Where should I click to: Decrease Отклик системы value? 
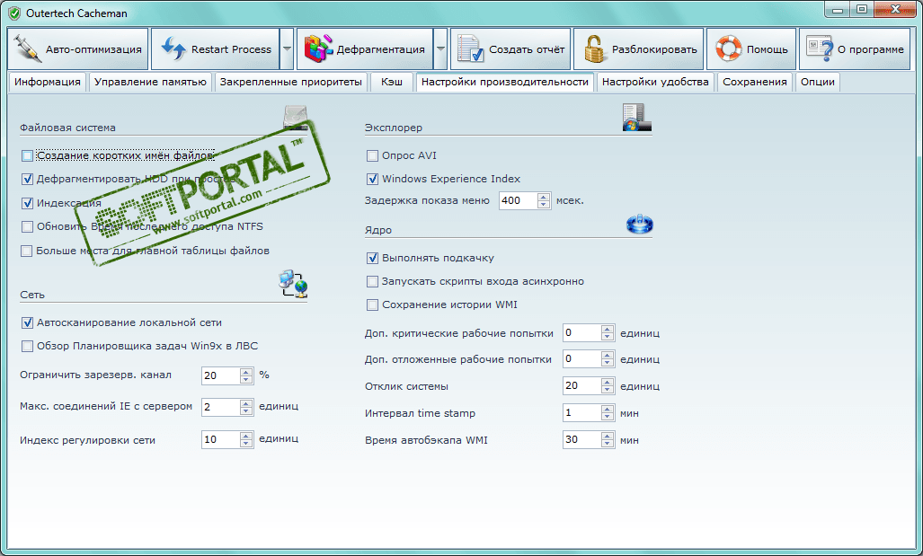point(608,390)
